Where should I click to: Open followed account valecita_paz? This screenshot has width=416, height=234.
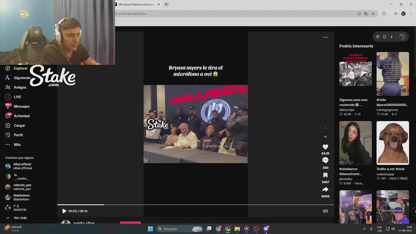(22, 187)
